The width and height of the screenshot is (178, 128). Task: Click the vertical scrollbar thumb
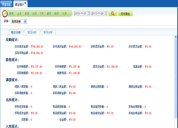click(x=175, y=79)
